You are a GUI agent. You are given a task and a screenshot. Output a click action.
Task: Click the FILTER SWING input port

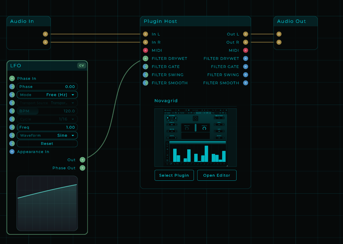(145, 75)
